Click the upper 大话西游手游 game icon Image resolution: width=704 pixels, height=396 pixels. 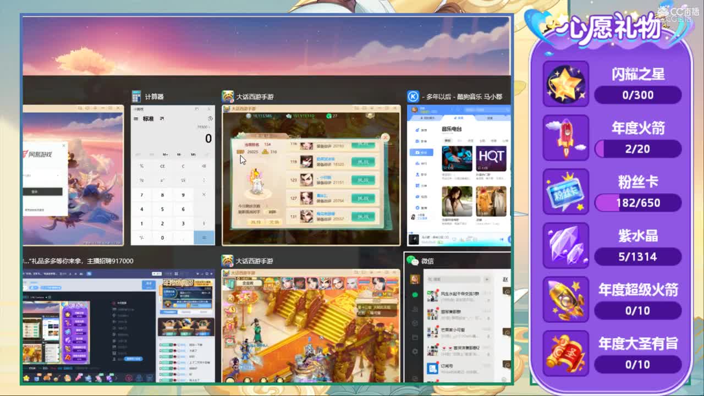(x=228, y=97)
